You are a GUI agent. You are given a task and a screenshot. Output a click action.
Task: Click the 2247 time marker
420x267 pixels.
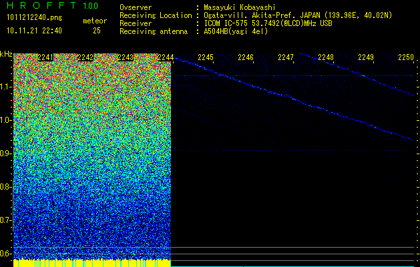click(286, 57)
